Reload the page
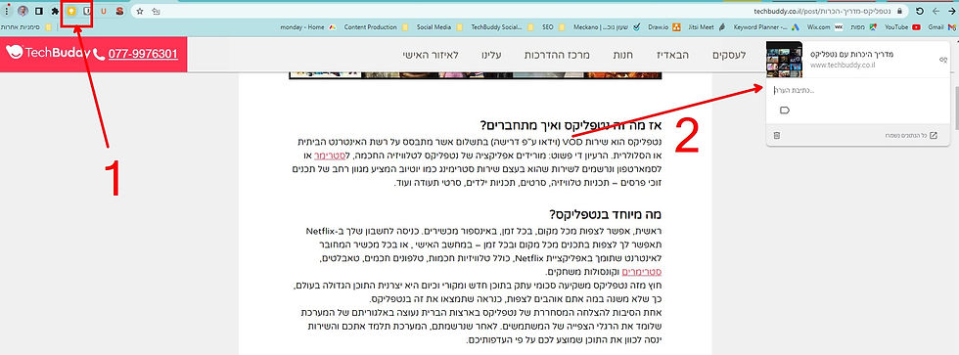The image size is (959, 355). (x=919, y=11)
